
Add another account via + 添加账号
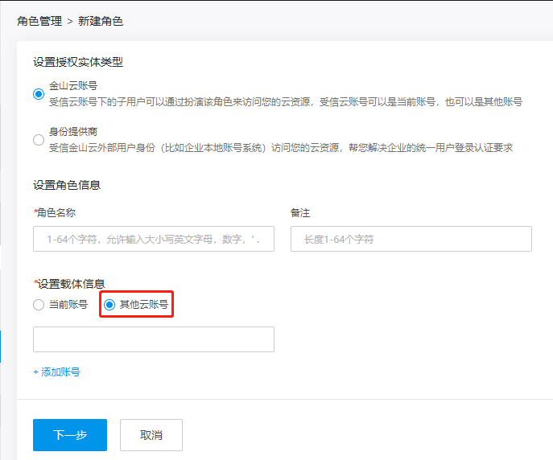click(x=57, y=372)
